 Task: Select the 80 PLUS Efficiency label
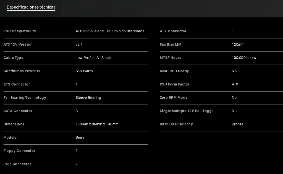[176, 124]
